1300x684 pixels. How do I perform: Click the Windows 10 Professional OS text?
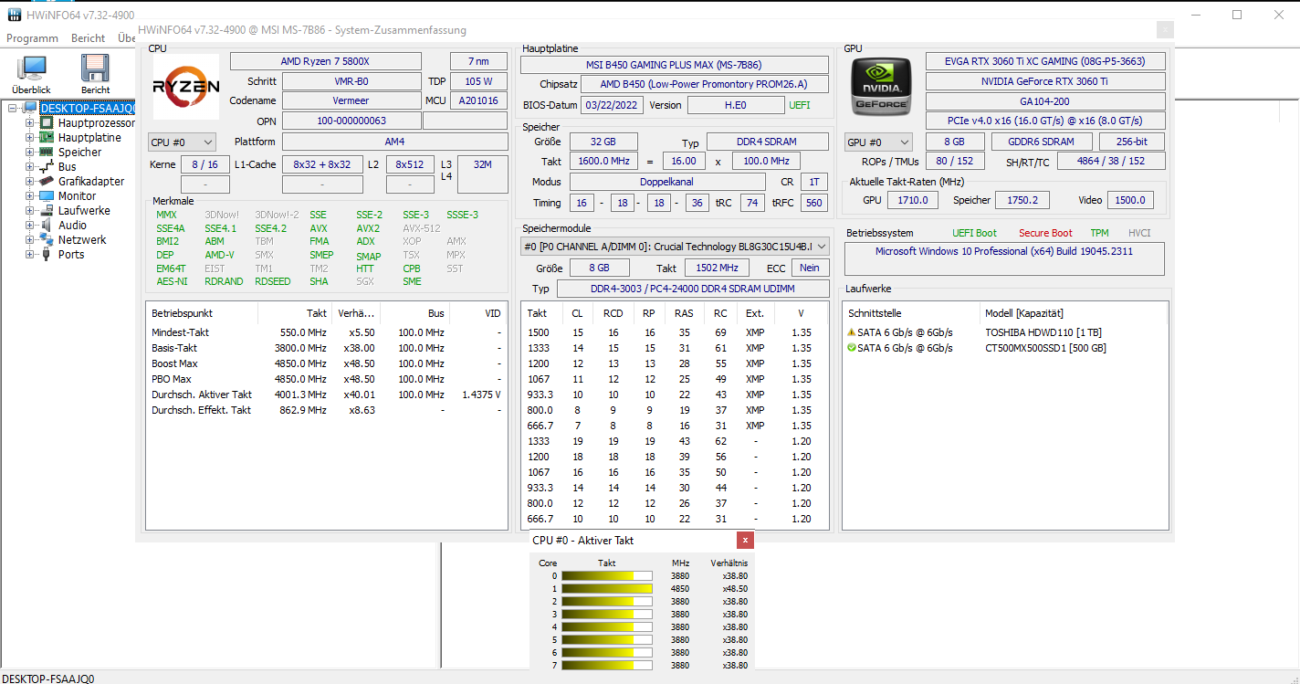point(1004,251)
